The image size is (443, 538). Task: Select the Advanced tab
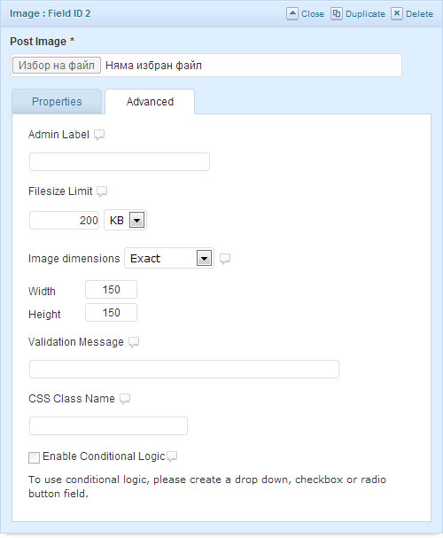(150, 102)
